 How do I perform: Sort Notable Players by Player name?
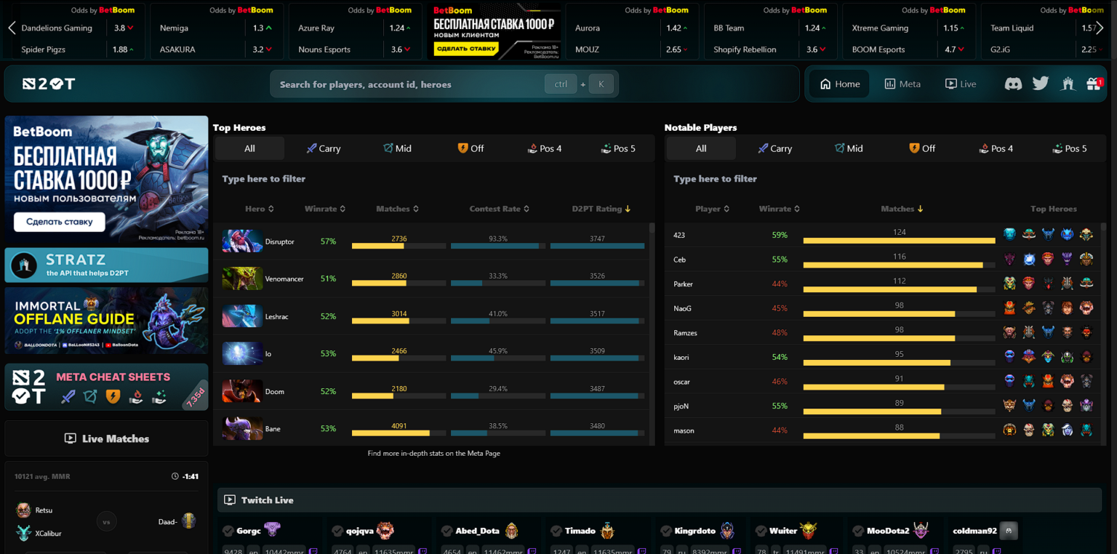pos(713,209)
